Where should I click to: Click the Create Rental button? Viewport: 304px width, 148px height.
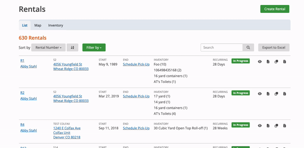(x=275, y=9)
